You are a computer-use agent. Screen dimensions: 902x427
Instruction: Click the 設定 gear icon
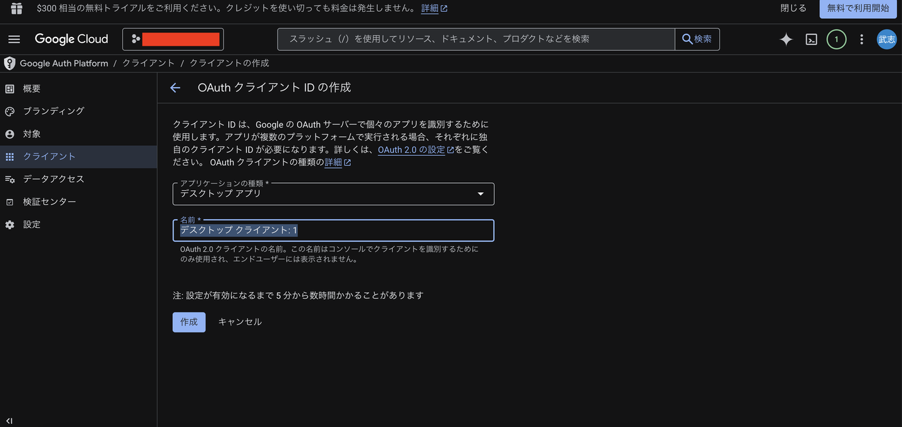[9, 224]
